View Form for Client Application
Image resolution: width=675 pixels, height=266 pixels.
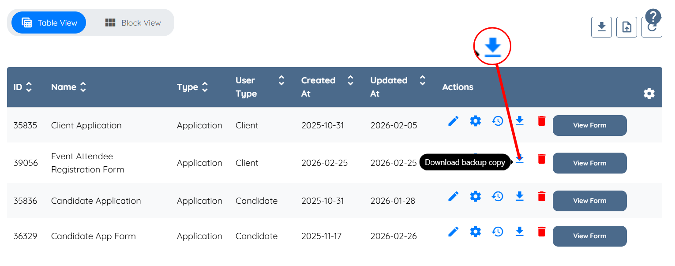589,125
